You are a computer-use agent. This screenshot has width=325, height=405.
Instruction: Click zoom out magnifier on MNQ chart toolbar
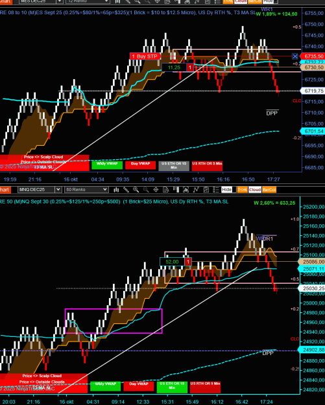(146, 190)
